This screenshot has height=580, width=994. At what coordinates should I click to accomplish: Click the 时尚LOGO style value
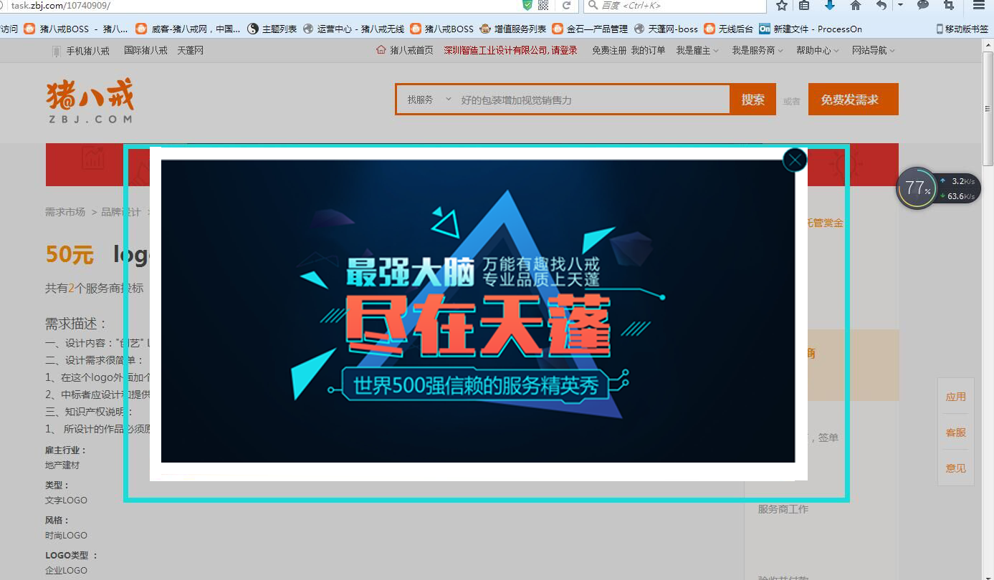click(66, 536)
